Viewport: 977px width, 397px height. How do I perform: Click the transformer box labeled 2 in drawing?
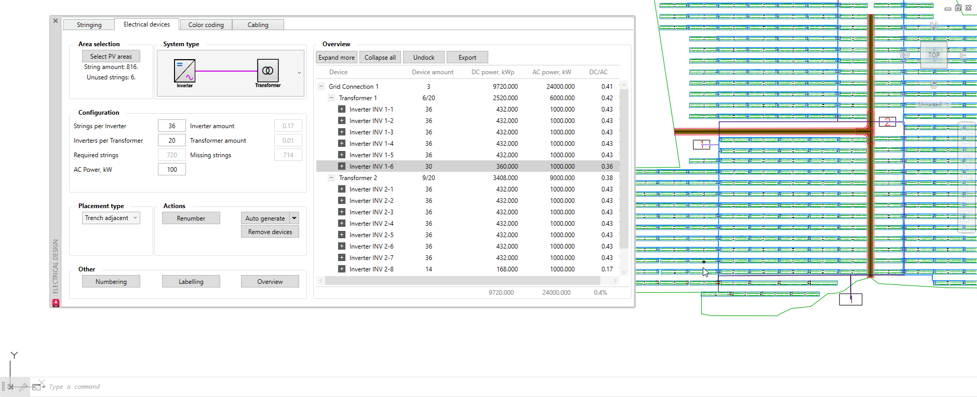(x=887, y=122)
